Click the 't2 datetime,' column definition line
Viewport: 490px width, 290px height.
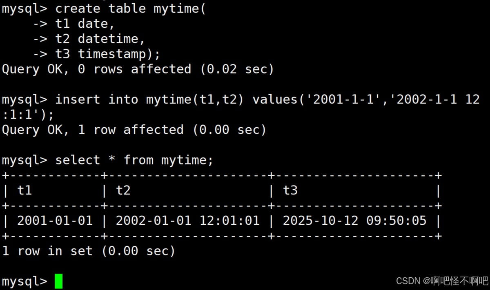click(100, 39)
